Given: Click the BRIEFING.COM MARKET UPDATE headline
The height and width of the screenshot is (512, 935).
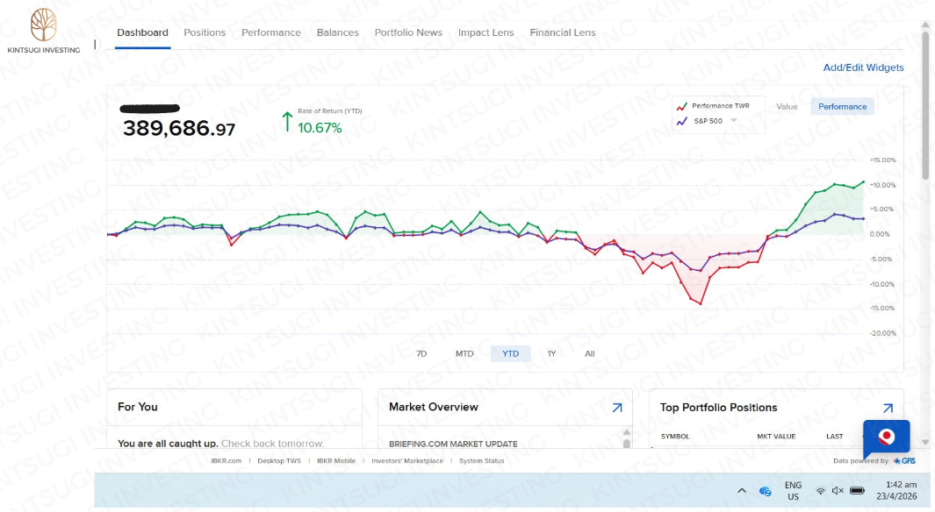Looking at the screenshot, I should coord(453,444).
